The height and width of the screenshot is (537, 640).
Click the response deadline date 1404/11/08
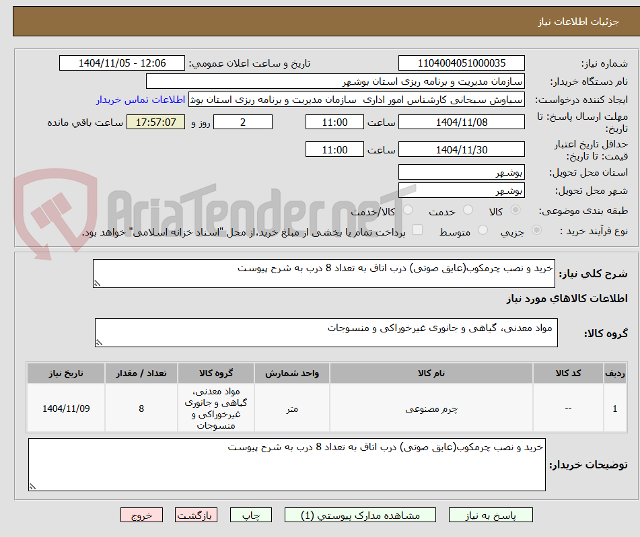[462, 122]
